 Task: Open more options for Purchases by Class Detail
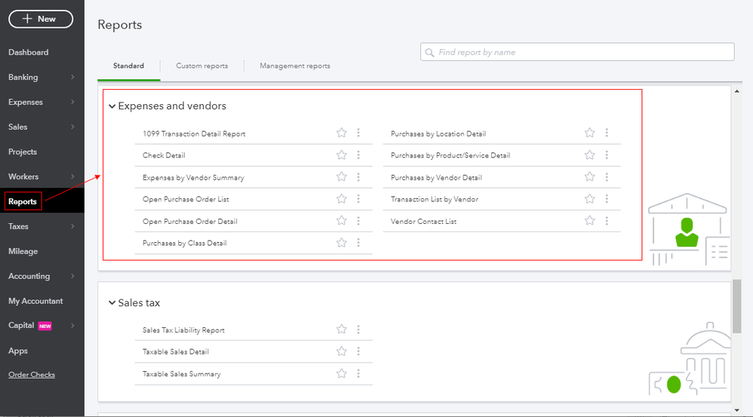click(358, 243)
